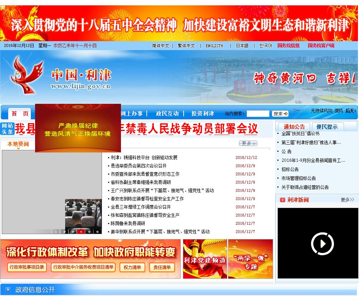Select slideshow page 3
The height and width of the screenshot is (296, 359).
[73, 232]
